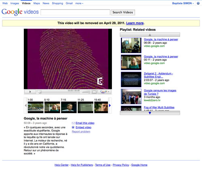Jump to the 1:00 chapter thumbnail
The image size is (202, 169).
36,107
